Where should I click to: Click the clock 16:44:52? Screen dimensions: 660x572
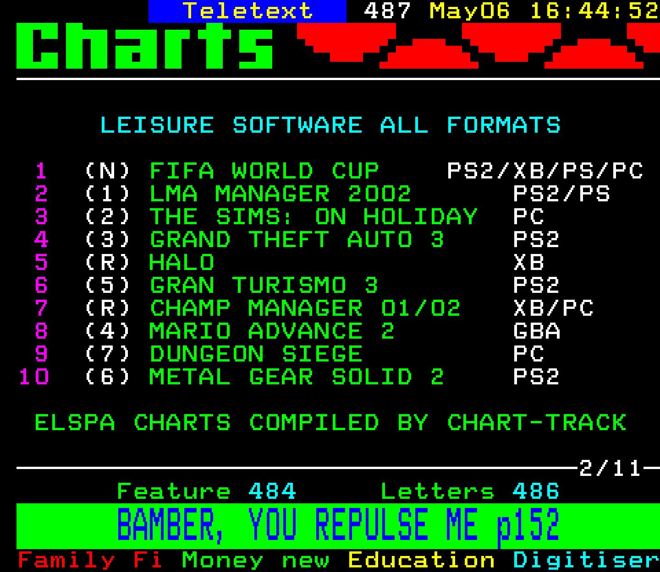(x=594, y=11)
